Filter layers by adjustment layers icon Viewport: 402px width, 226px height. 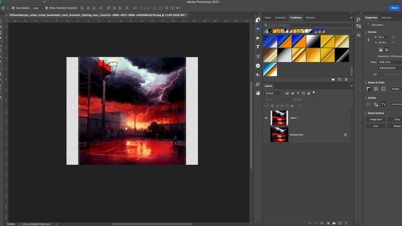click(x=293, y=94)
